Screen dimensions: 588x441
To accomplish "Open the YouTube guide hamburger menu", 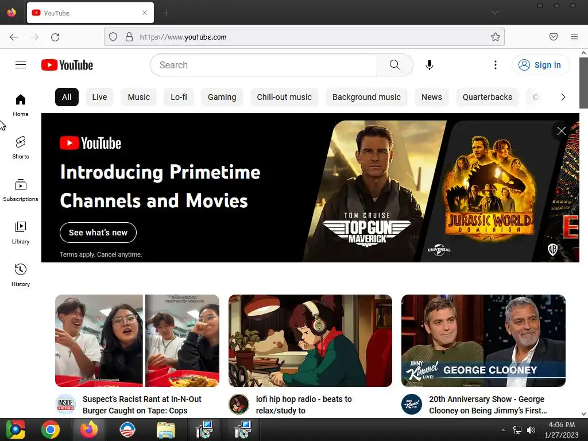I will (x=21, y=65).
